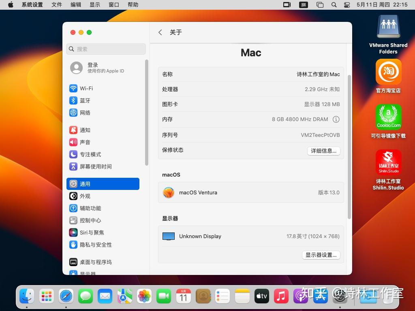Open the 窗口 menu
The height and width of the screenshot is (311, 415).
(113, 5)
